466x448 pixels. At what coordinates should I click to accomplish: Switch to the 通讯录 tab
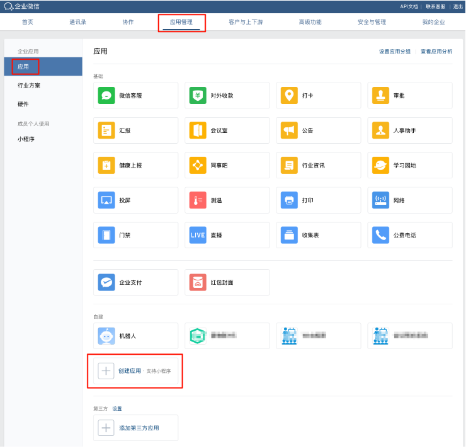tap(78, 22)
